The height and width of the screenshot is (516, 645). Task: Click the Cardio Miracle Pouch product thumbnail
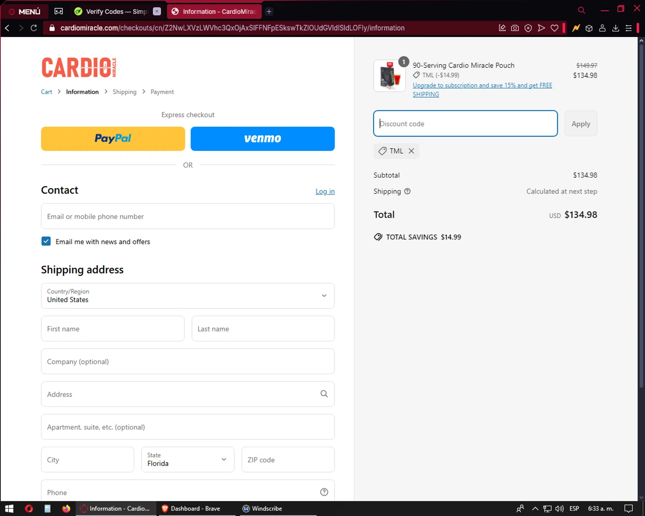[390, 76]
